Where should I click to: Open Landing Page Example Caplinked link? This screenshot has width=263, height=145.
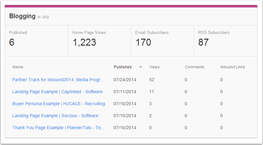tap(58, 92)
